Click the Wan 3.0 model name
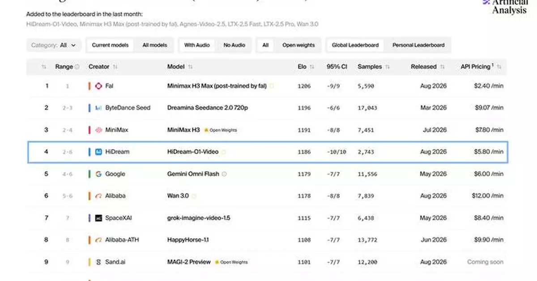 [x=178, y=196]
